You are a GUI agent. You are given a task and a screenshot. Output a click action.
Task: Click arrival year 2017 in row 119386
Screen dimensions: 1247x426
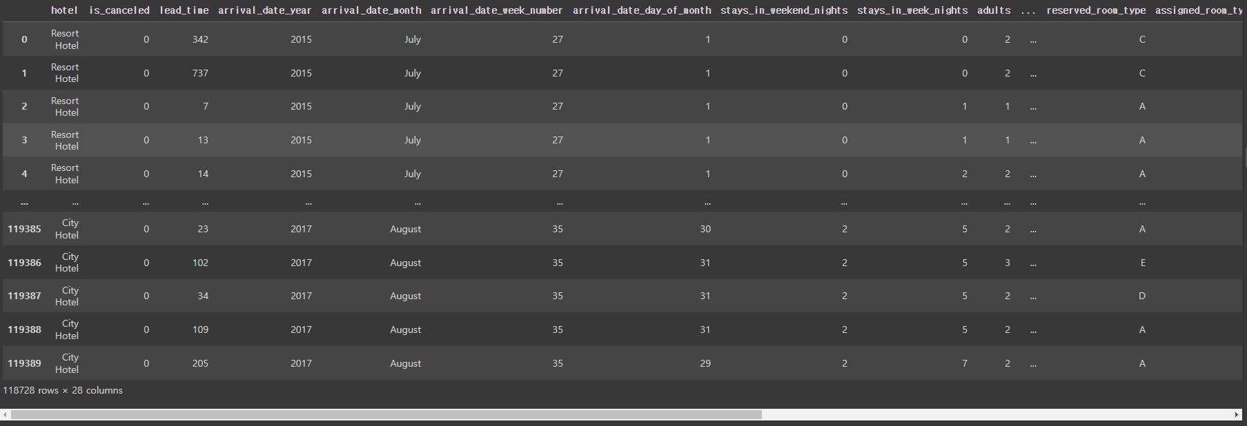(x=301, y=263)
